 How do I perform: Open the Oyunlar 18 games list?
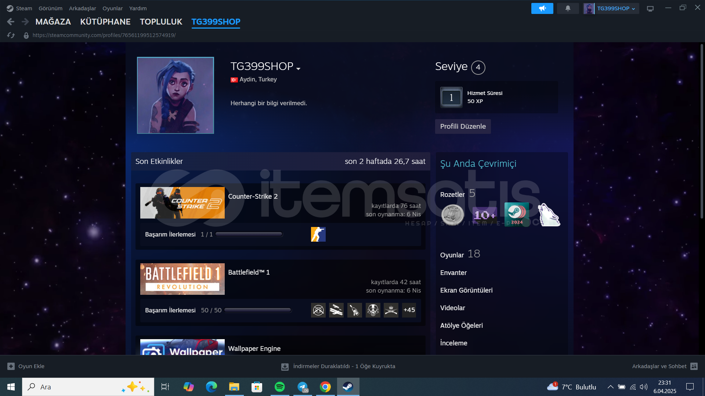460,254
